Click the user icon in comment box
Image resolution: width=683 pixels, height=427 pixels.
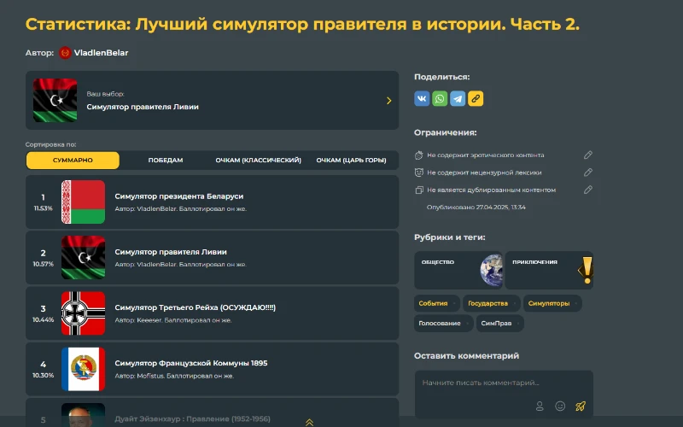pyautogui.click(x=540, y=406)
